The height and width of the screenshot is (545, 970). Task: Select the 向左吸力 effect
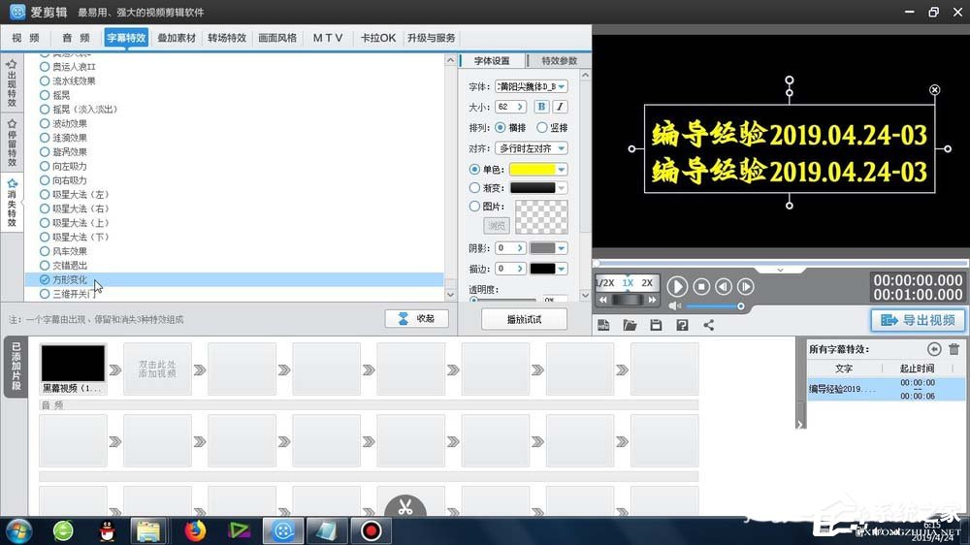coord(63,167)
